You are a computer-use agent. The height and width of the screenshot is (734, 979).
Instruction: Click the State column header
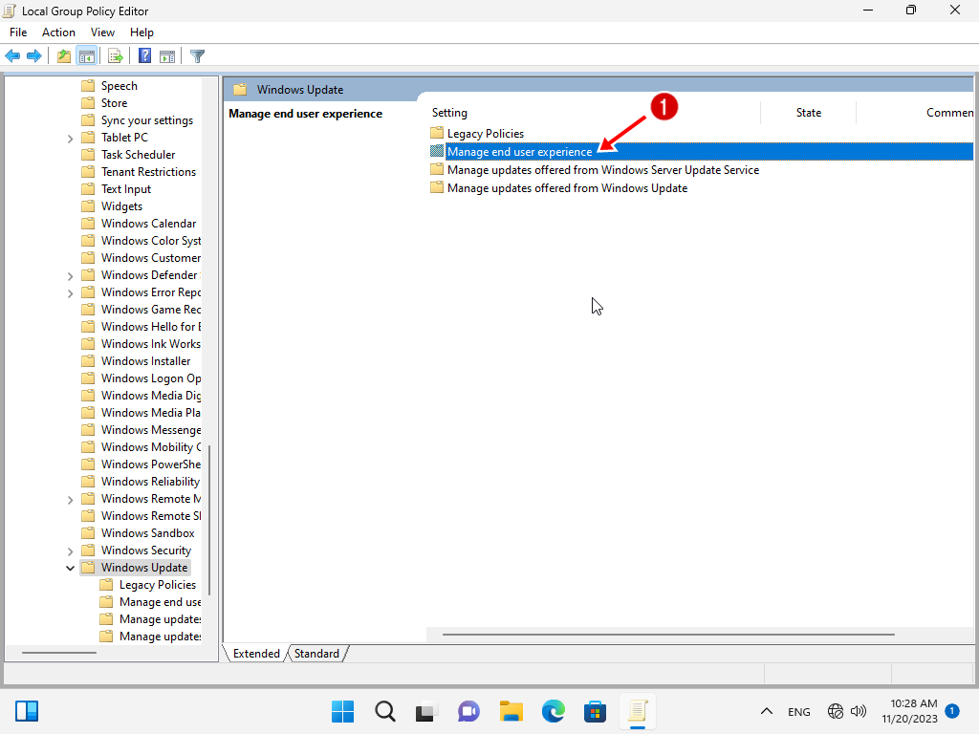point(808,113)
